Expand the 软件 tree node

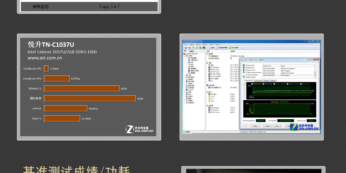tap(185, 94)
